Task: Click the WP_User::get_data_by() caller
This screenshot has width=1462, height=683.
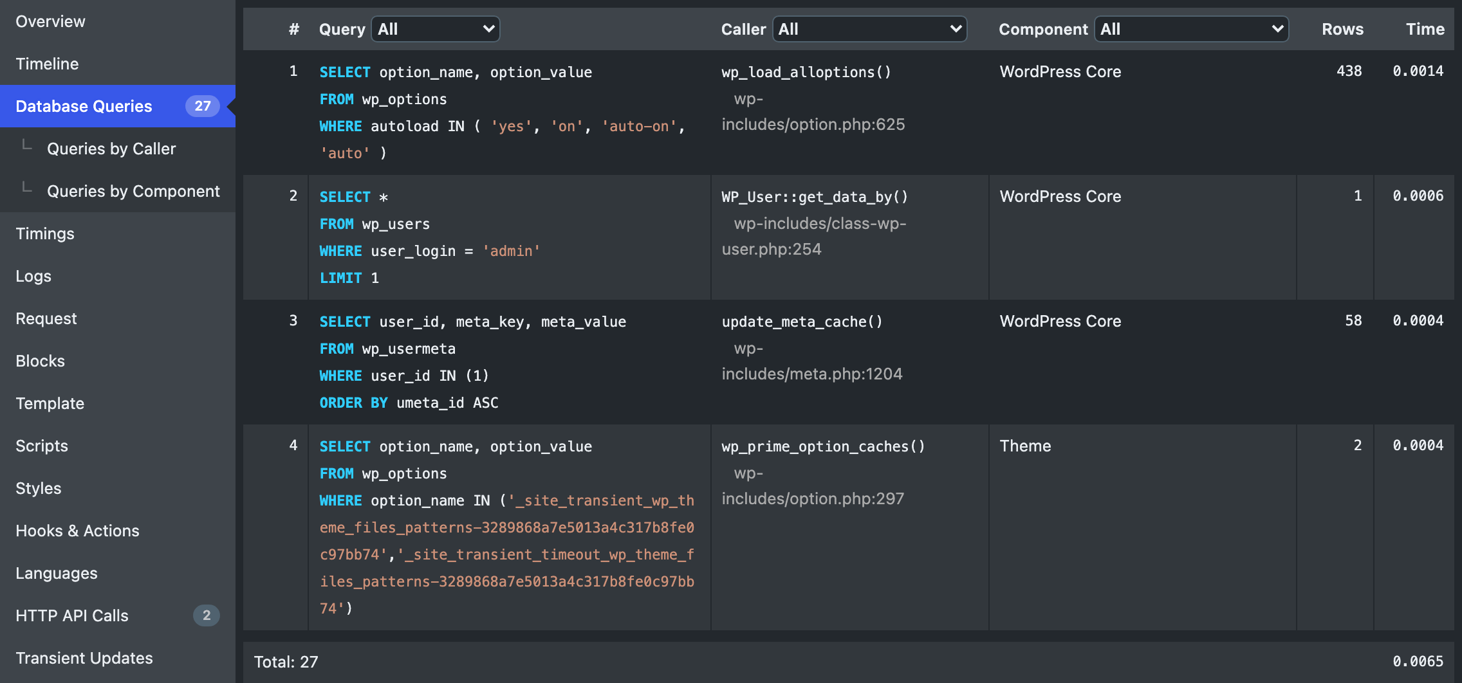Action: (815, 197)
